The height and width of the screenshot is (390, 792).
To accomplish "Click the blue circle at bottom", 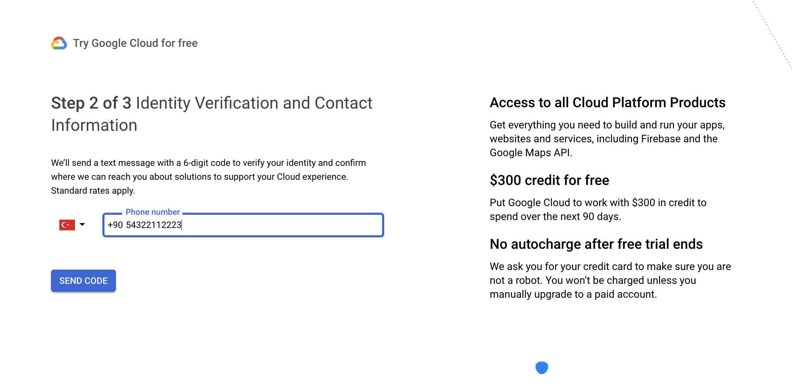I will (541, 367).
